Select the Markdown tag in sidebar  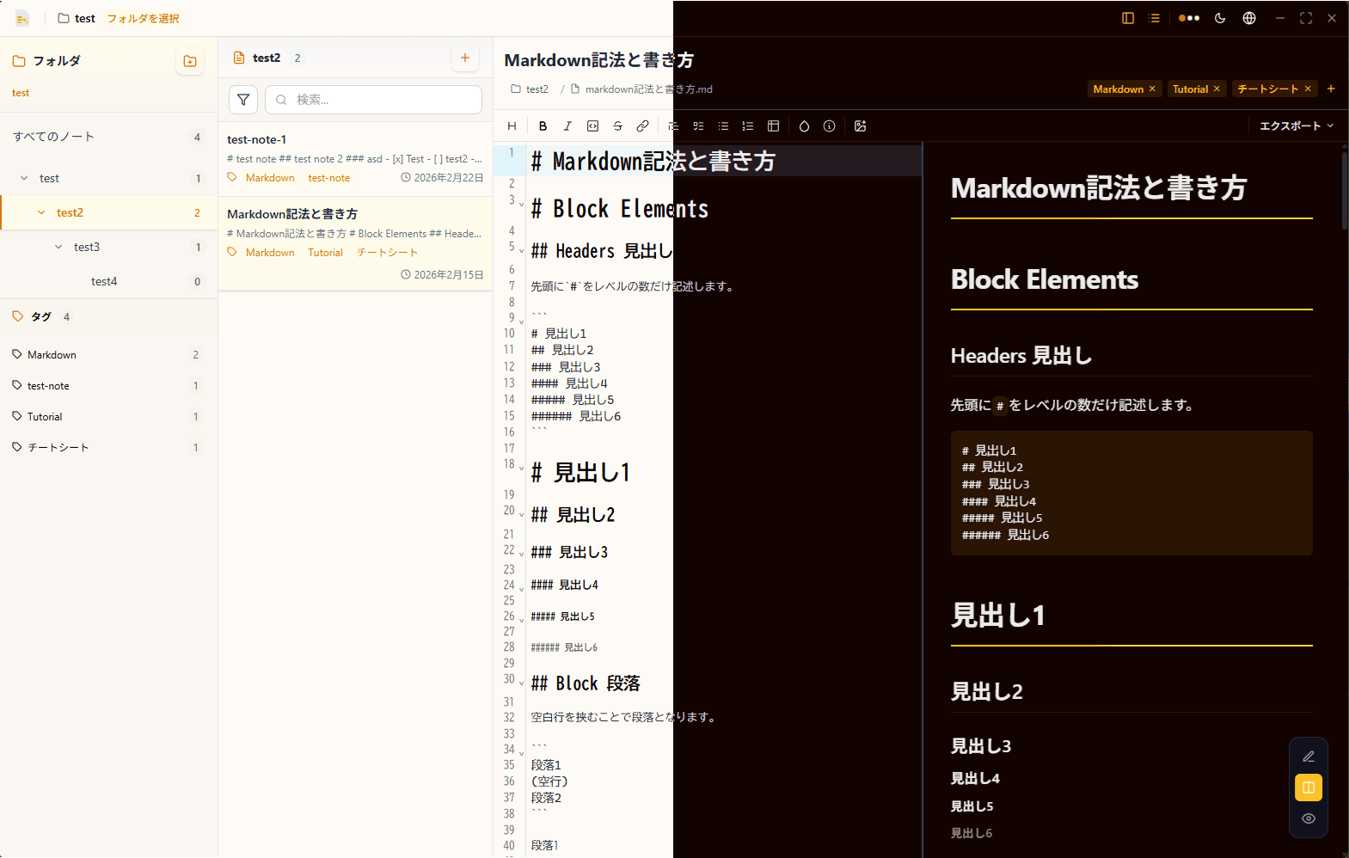pos(52,355)
